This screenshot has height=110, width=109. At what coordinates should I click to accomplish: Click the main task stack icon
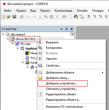coord(32,67)
